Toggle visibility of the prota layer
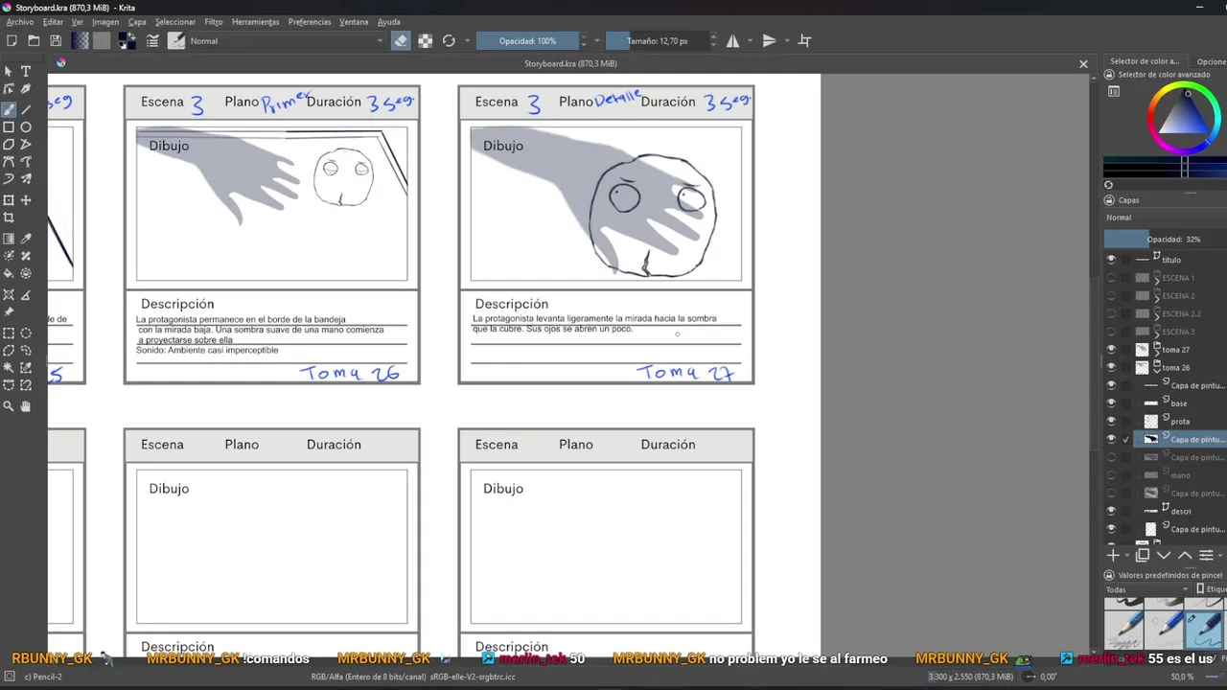 click(1111, 421)
